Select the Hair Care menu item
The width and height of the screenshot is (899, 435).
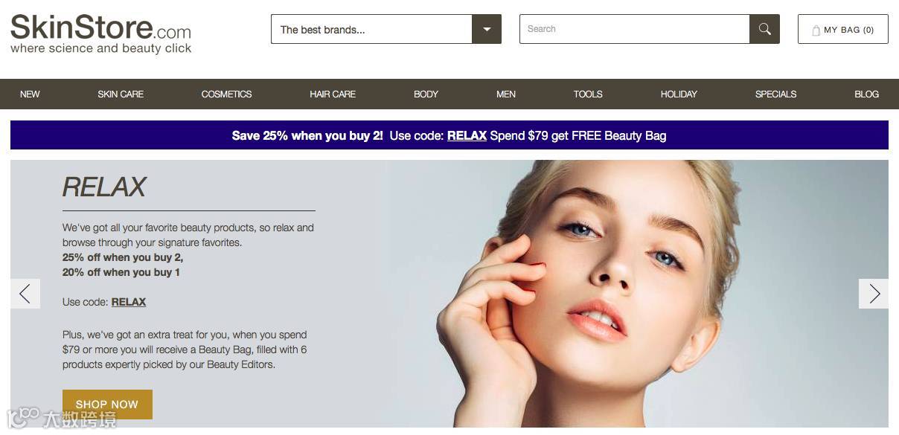click(x=333, y=94)
